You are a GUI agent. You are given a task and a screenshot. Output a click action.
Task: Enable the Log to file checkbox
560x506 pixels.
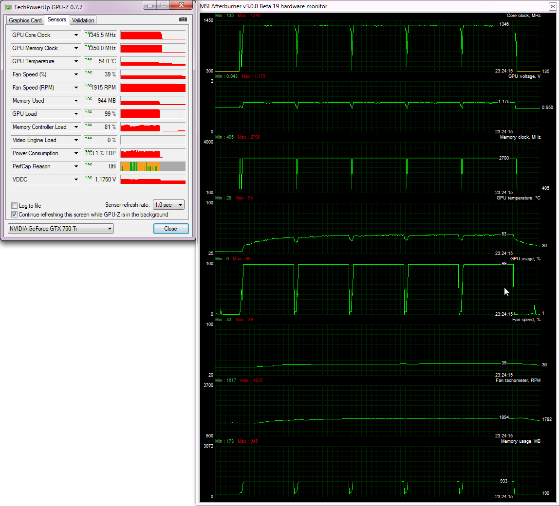click(14, 205)
